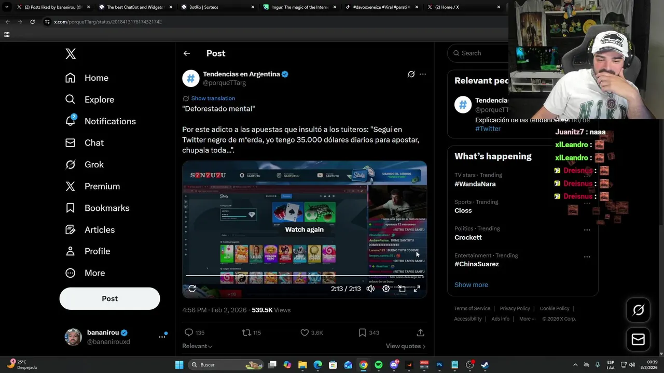The height and width of the screenshot is (373, 664).
Task: Open bananirou account switcher dots
Action: coord(162,337)
